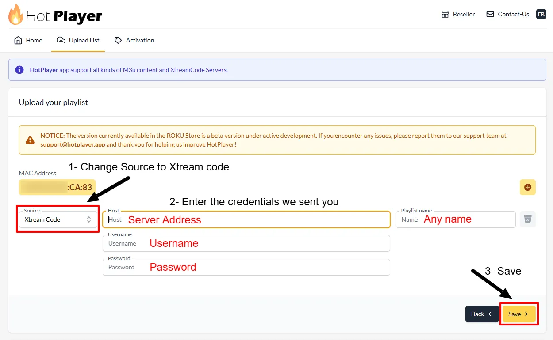The height and width of the screenshot is (340, 553).
Task: Click into the Password input field
Action: coord(246,267)
